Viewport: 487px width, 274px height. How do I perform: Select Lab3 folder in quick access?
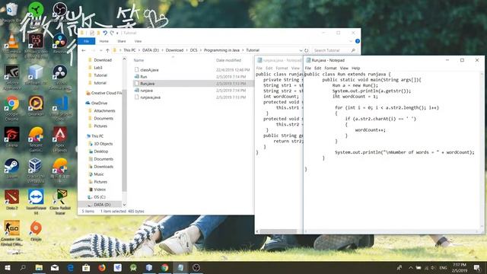[96, 68]
